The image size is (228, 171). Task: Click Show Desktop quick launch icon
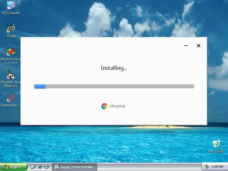point(33,167)
